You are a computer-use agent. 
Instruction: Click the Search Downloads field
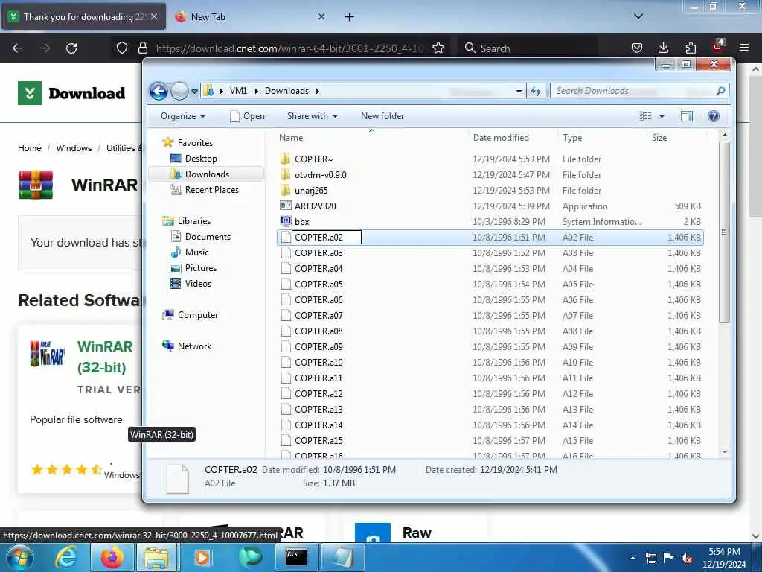pos(634,91)
